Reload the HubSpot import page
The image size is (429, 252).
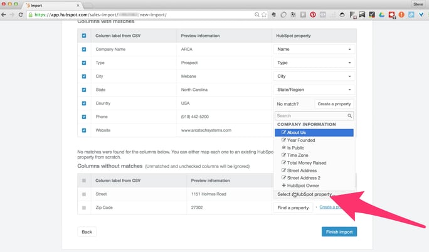21,15
